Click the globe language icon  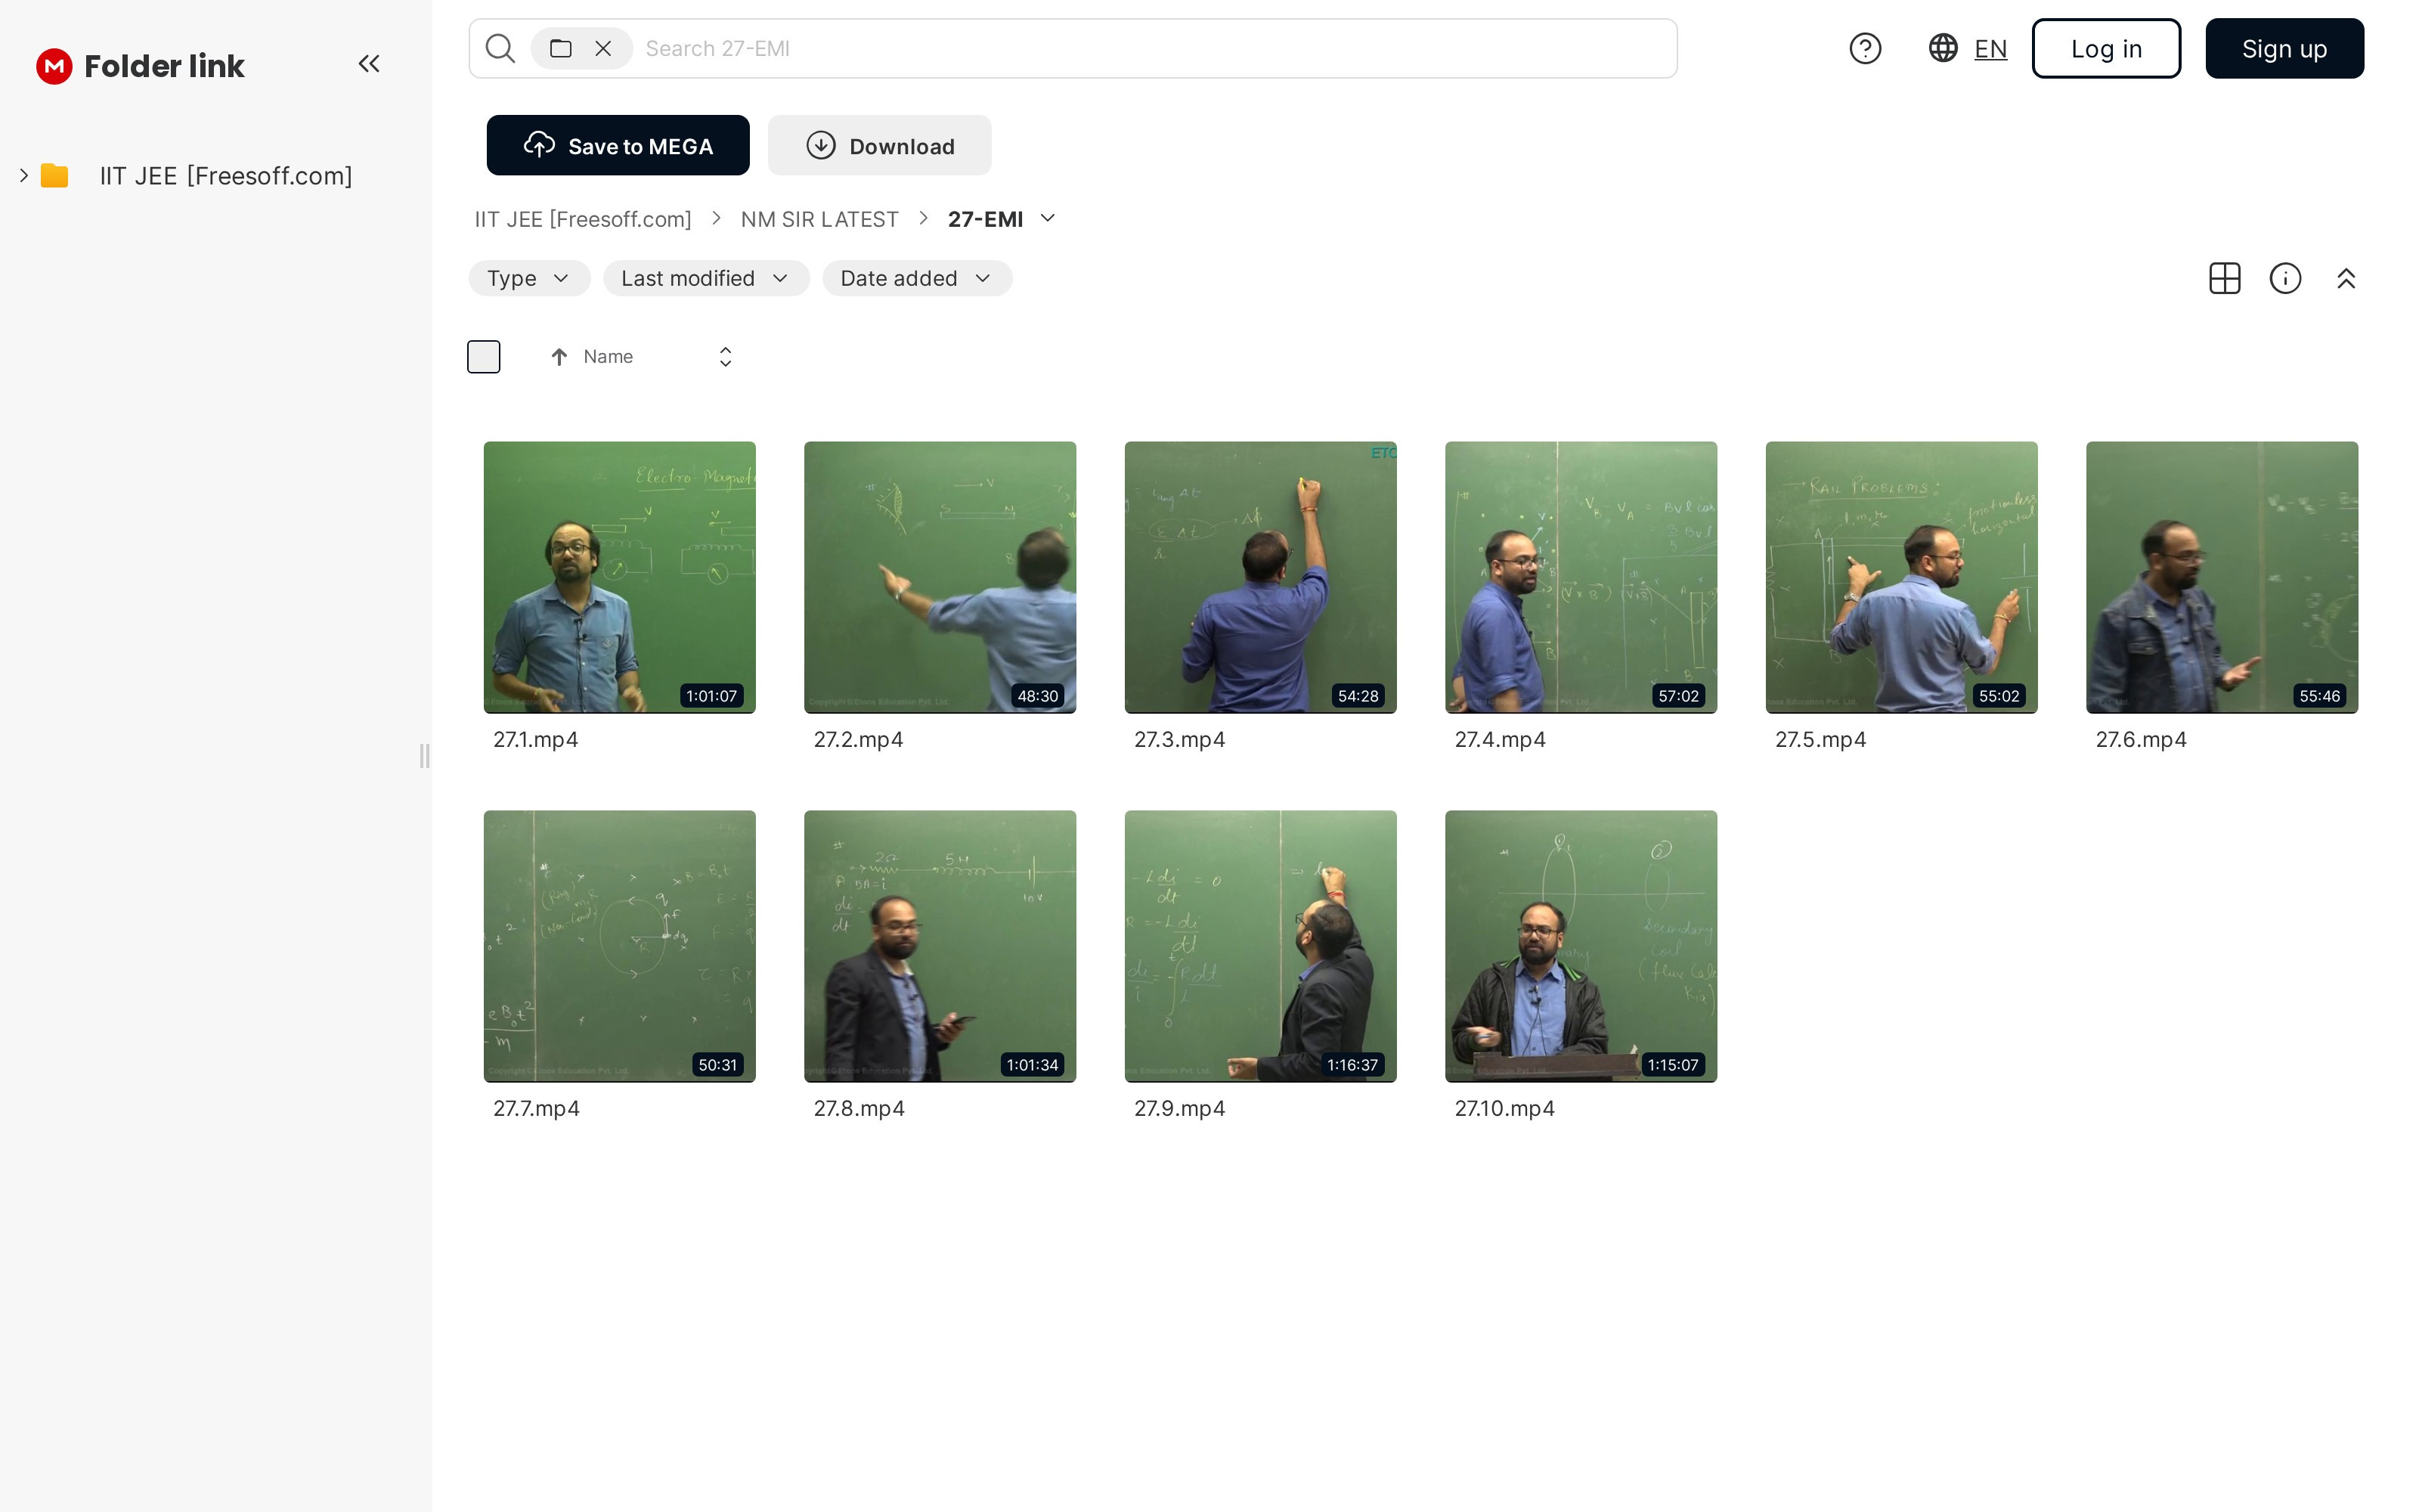(x=1942, y=48)
